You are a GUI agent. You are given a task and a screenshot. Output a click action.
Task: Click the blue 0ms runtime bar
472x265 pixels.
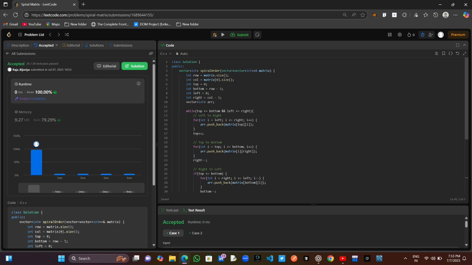[36, 162]
